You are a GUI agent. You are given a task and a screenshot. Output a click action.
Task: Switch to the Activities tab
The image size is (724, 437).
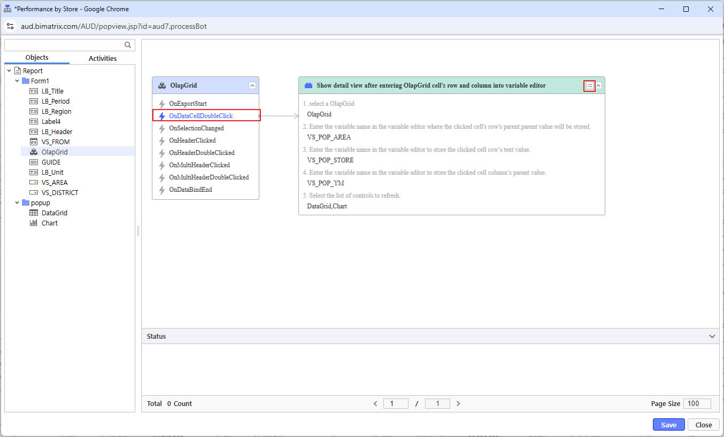click(102, 58)
